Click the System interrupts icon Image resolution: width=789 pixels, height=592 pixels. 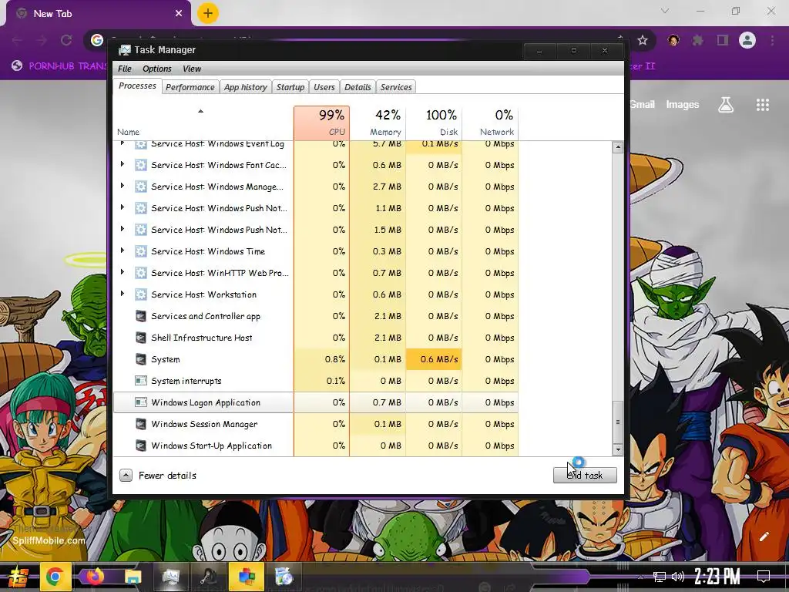click(x=141, y=381)
